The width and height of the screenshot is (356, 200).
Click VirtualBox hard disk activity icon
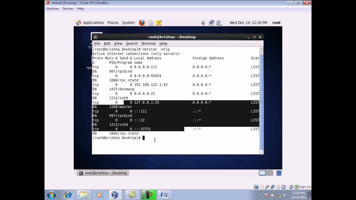coord(256,187)
